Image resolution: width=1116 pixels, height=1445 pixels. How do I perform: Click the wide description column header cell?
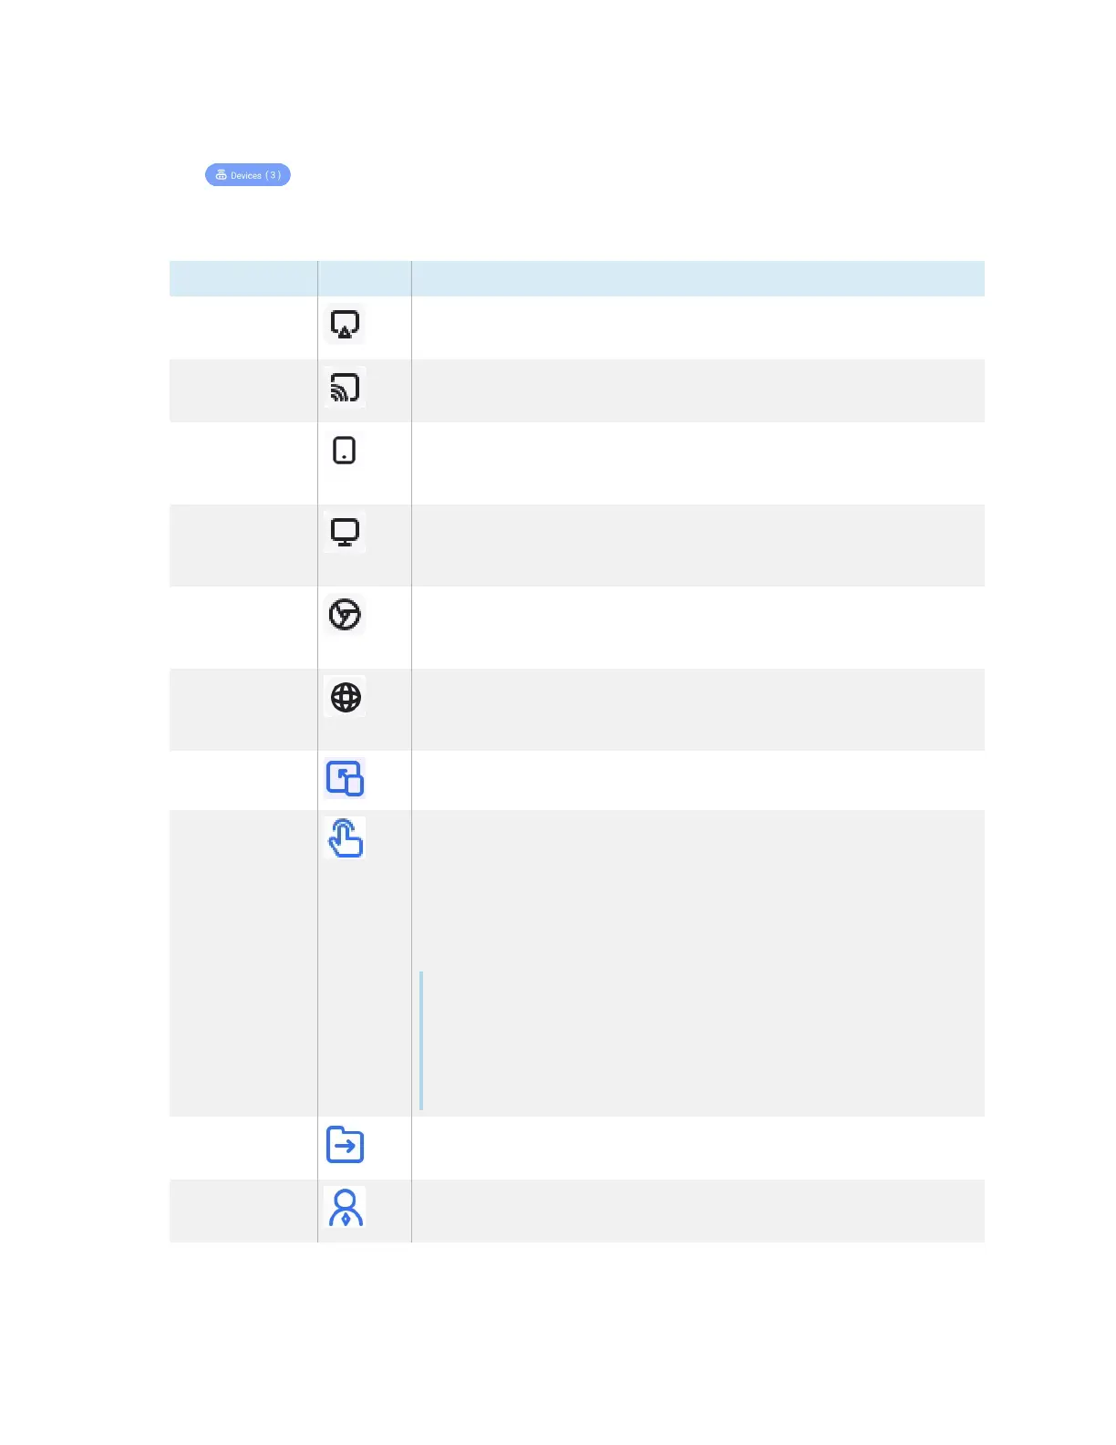pos(698,278)
